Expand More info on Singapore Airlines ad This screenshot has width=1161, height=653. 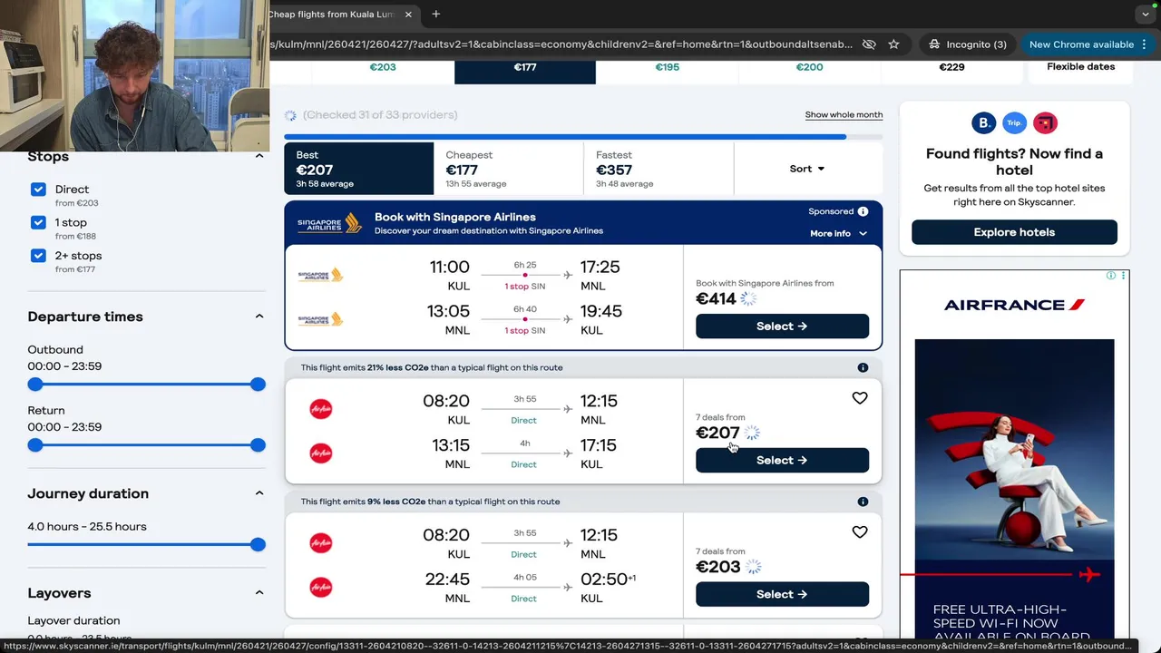click(838, 234)
